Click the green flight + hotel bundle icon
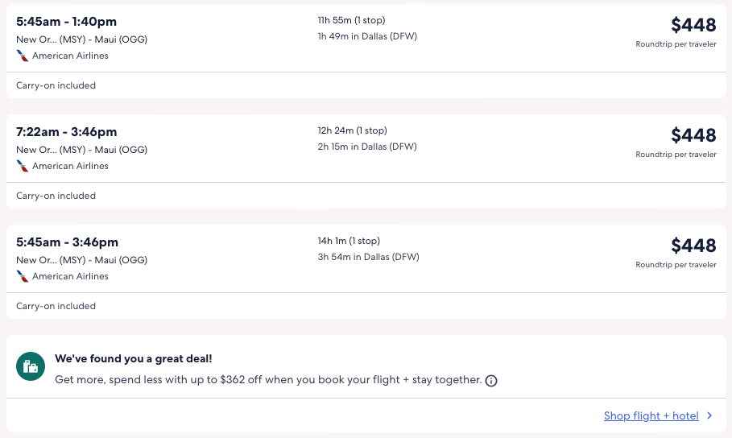The height and width of the screenshot is (438, 732). click(x=31, y=366)
